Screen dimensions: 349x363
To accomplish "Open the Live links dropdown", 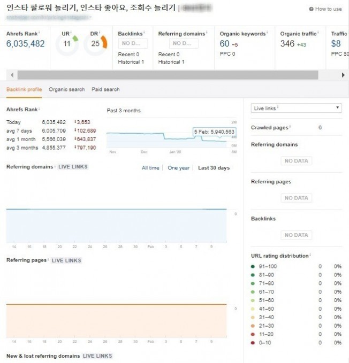I will (x=296, y=108).
